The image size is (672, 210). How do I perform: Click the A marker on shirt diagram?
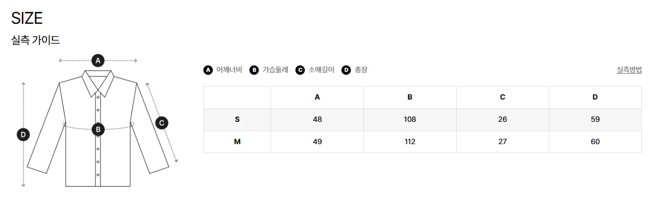98,60
